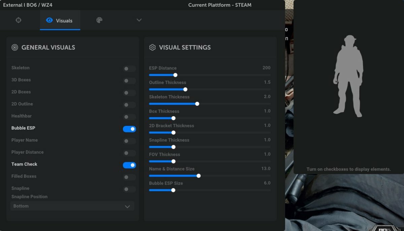Open the color palette tab icon
The width and height of the screenshot is (404, 231).
tap(99, 20)
